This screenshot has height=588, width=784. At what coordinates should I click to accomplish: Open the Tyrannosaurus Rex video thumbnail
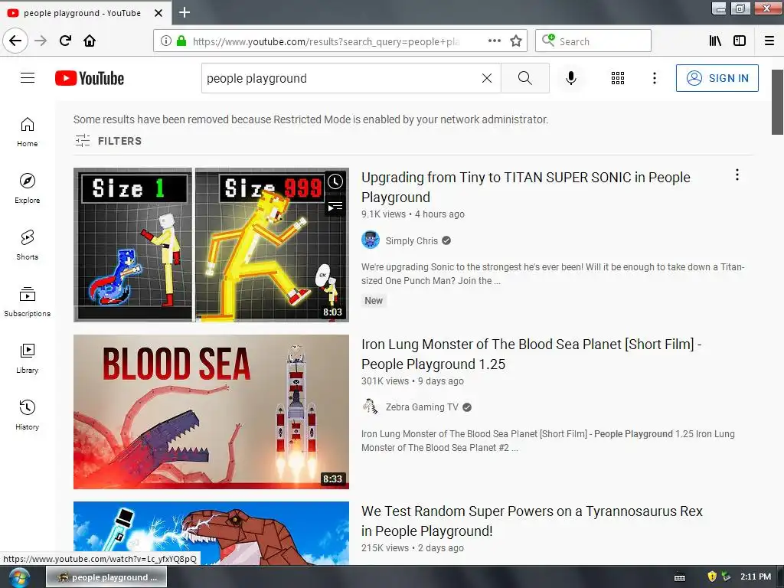pyautogui.click(x=211, y=533)
